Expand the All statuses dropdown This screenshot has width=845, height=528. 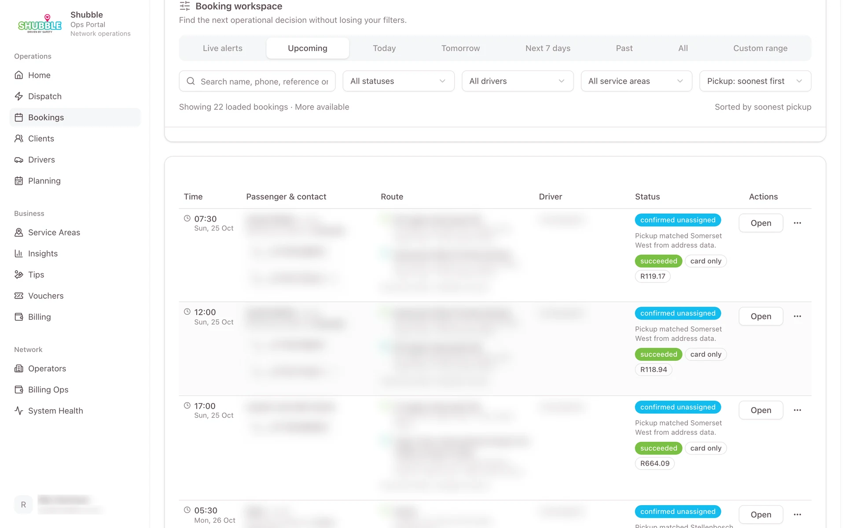pos(398,81)
